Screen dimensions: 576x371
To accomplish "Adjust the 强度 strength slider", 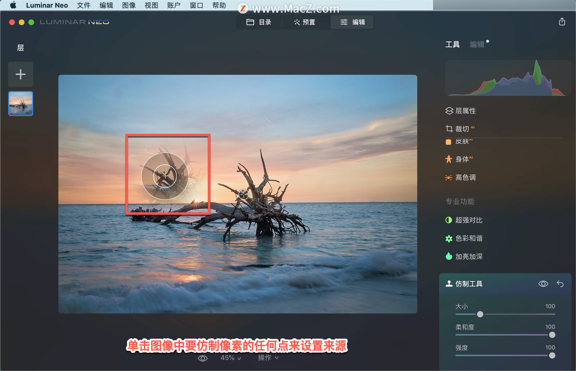I will tap(552, 355).
